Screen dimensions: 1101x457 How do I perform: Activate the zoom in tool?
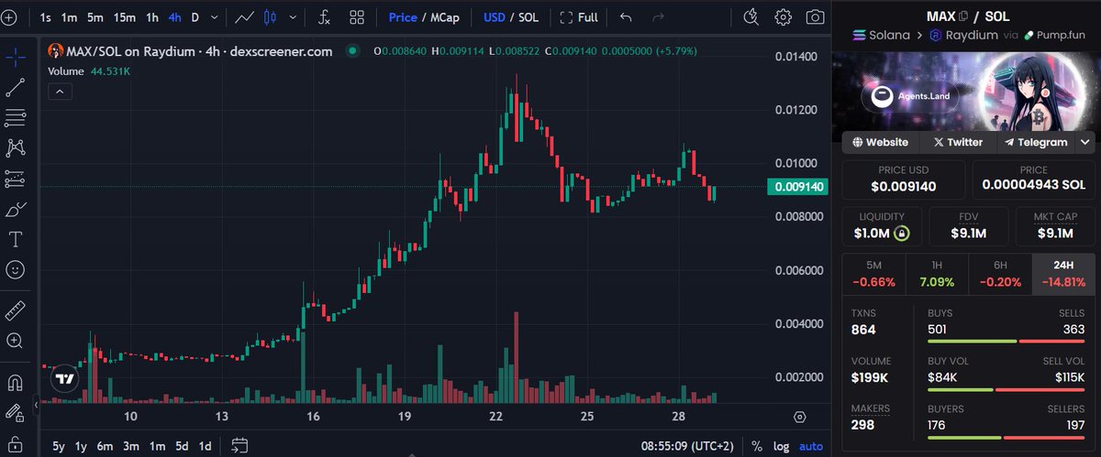point(16,341)
